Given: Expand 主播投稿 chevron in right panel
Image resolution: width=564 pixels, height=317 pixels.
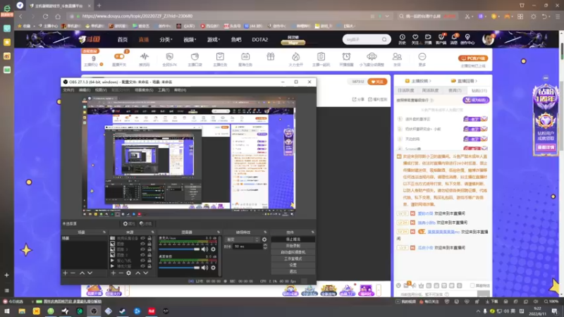Looking at the screenshot, I should click(x=431, y=81).
